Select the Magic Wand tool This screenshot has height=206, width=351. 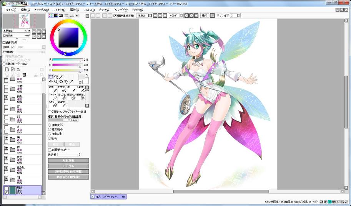click(x=61, y=77)
